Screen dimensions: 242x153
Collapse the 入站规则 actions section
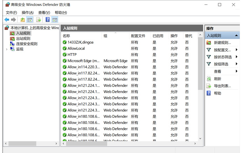tap(236, 36)
